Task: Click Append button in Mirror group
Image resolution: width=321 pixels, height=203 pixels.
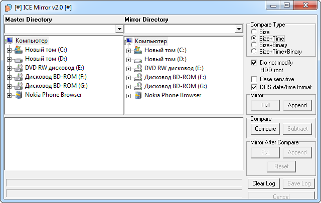Action: (297, 105)
